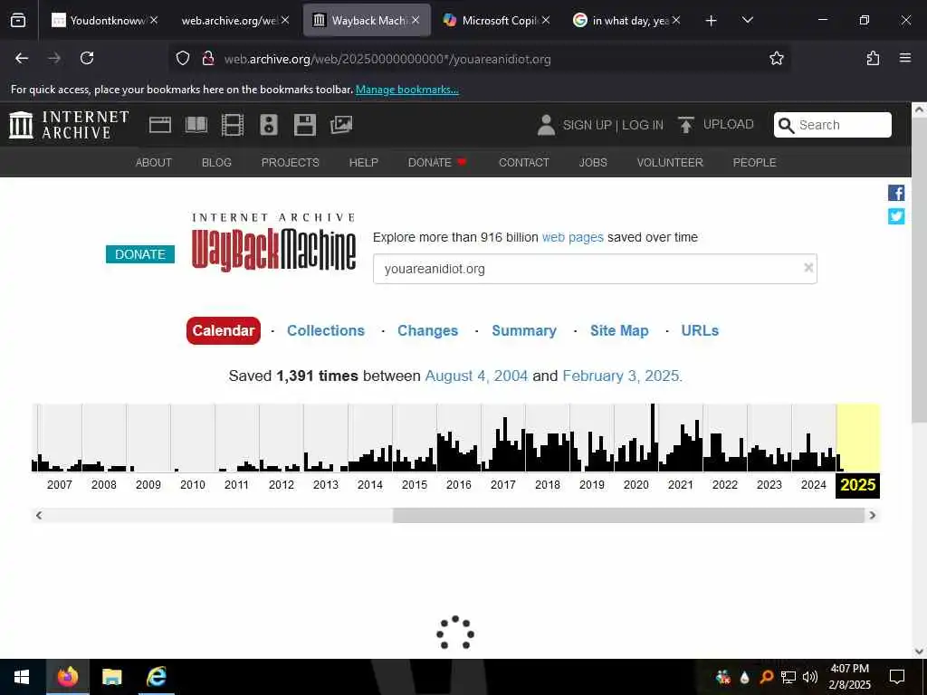Open the Internet Archive images icon
The height and width of the screenshot is (695, 927).
341,125
